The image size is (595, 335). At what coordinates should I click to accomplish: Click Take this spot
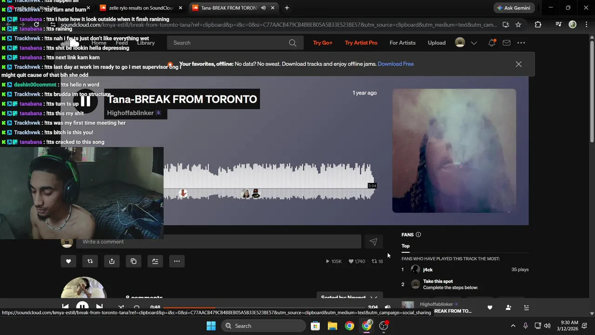click(438, 281)
